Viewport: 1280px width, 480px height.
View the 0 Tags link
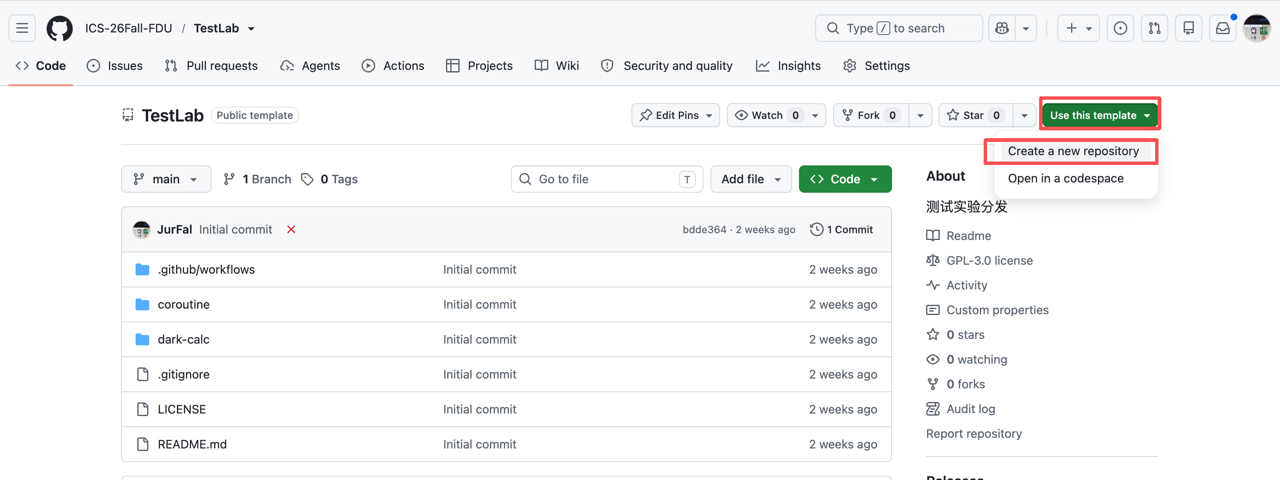tap(330, 179)
